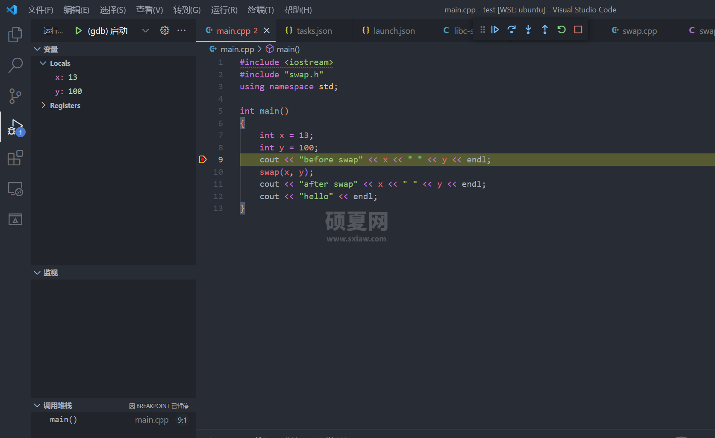
Task: Click the highlighted cout "before swap" line
Action: tap(375, 159)
